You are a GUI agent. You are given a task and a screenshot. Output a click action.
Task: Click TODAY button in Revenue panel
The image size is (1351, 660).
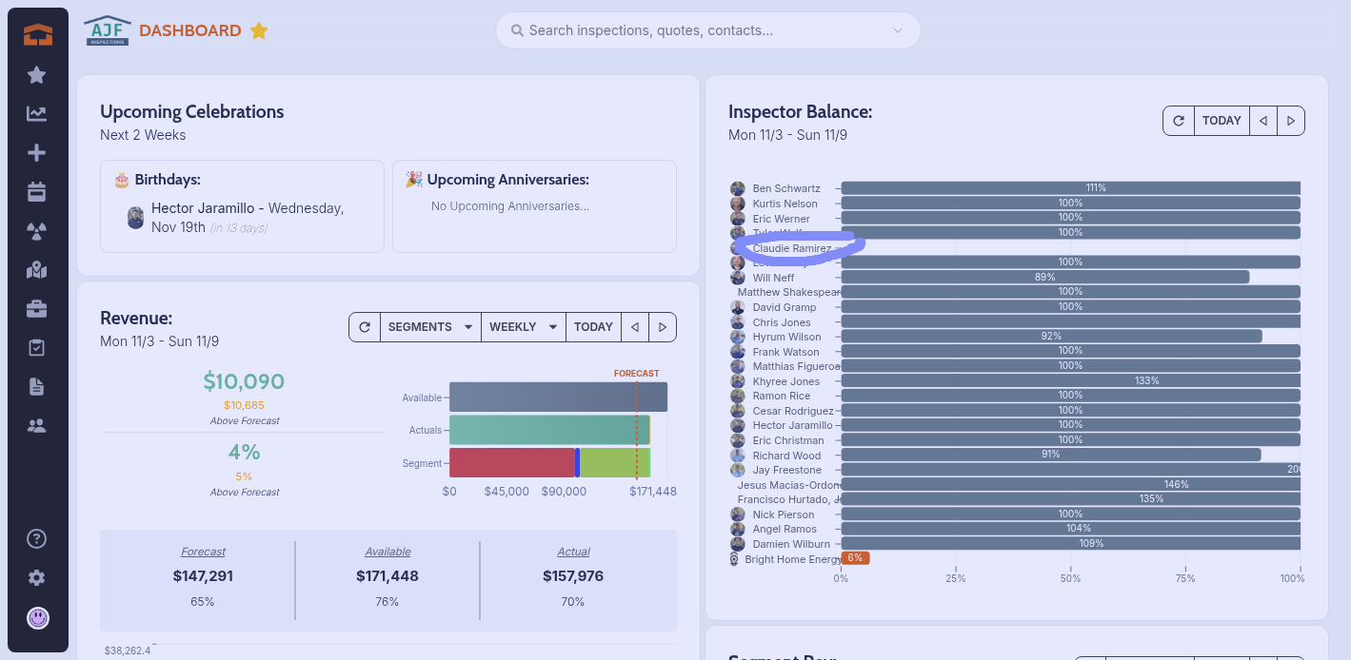(593, 327)
